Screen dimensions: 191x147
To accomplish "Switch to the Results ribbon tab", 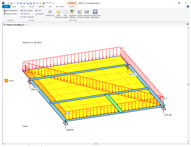I will [x=31, y=7].
